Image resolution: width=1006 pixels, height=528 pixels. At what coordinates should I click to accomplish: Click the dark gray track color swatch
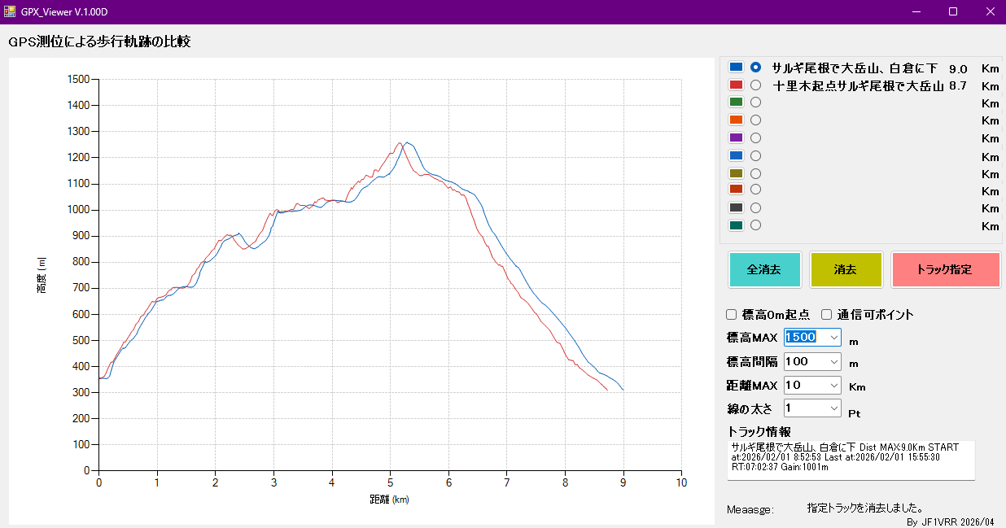(737, 208)
